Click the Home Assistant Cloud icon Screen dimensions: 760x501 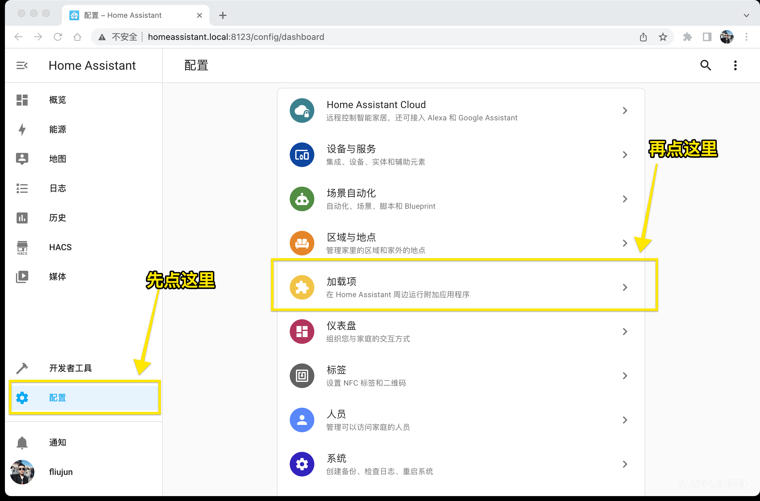point(301,111)
